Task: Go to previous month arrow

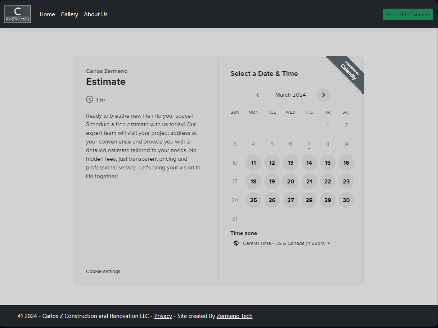Action: pos(258,95)
